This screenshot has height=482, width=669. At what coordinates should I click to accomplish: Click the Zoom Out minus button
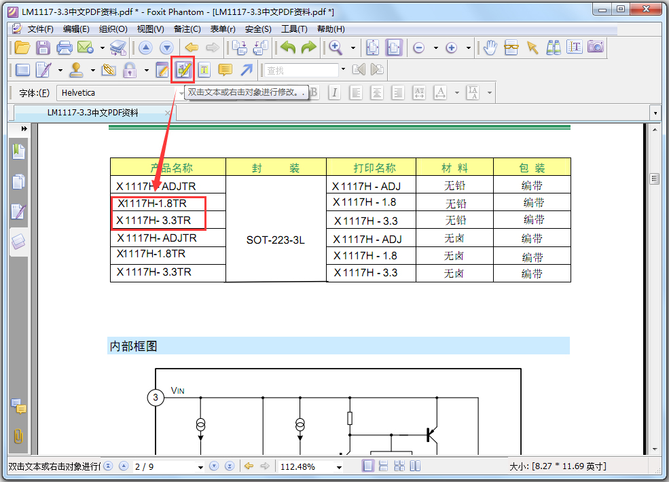click(x=418, y=48)
